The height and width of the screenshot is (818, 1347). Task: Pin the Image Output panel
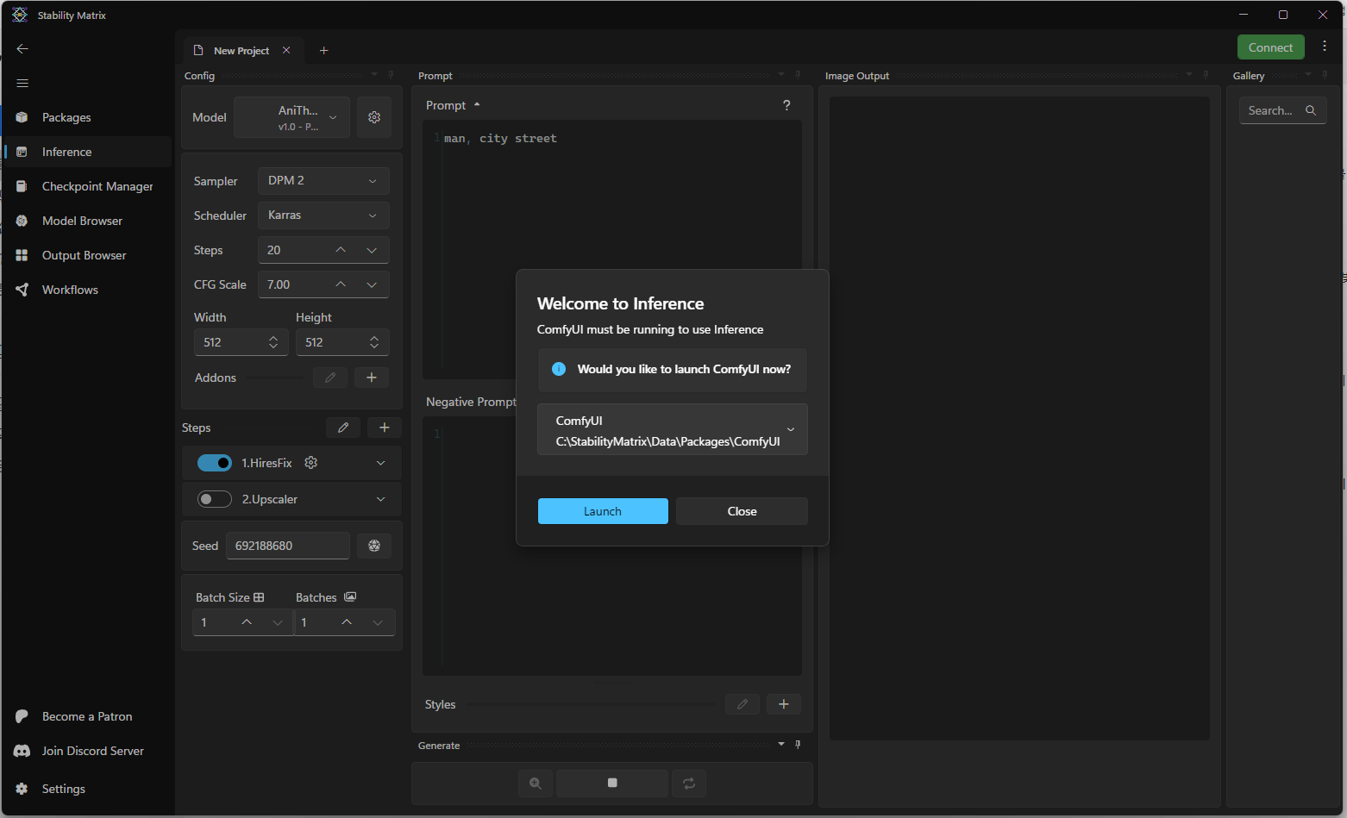[1206, 75]
